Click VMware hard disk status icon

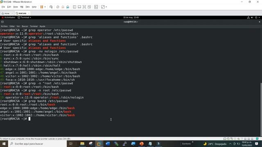(x=225, y=139)
